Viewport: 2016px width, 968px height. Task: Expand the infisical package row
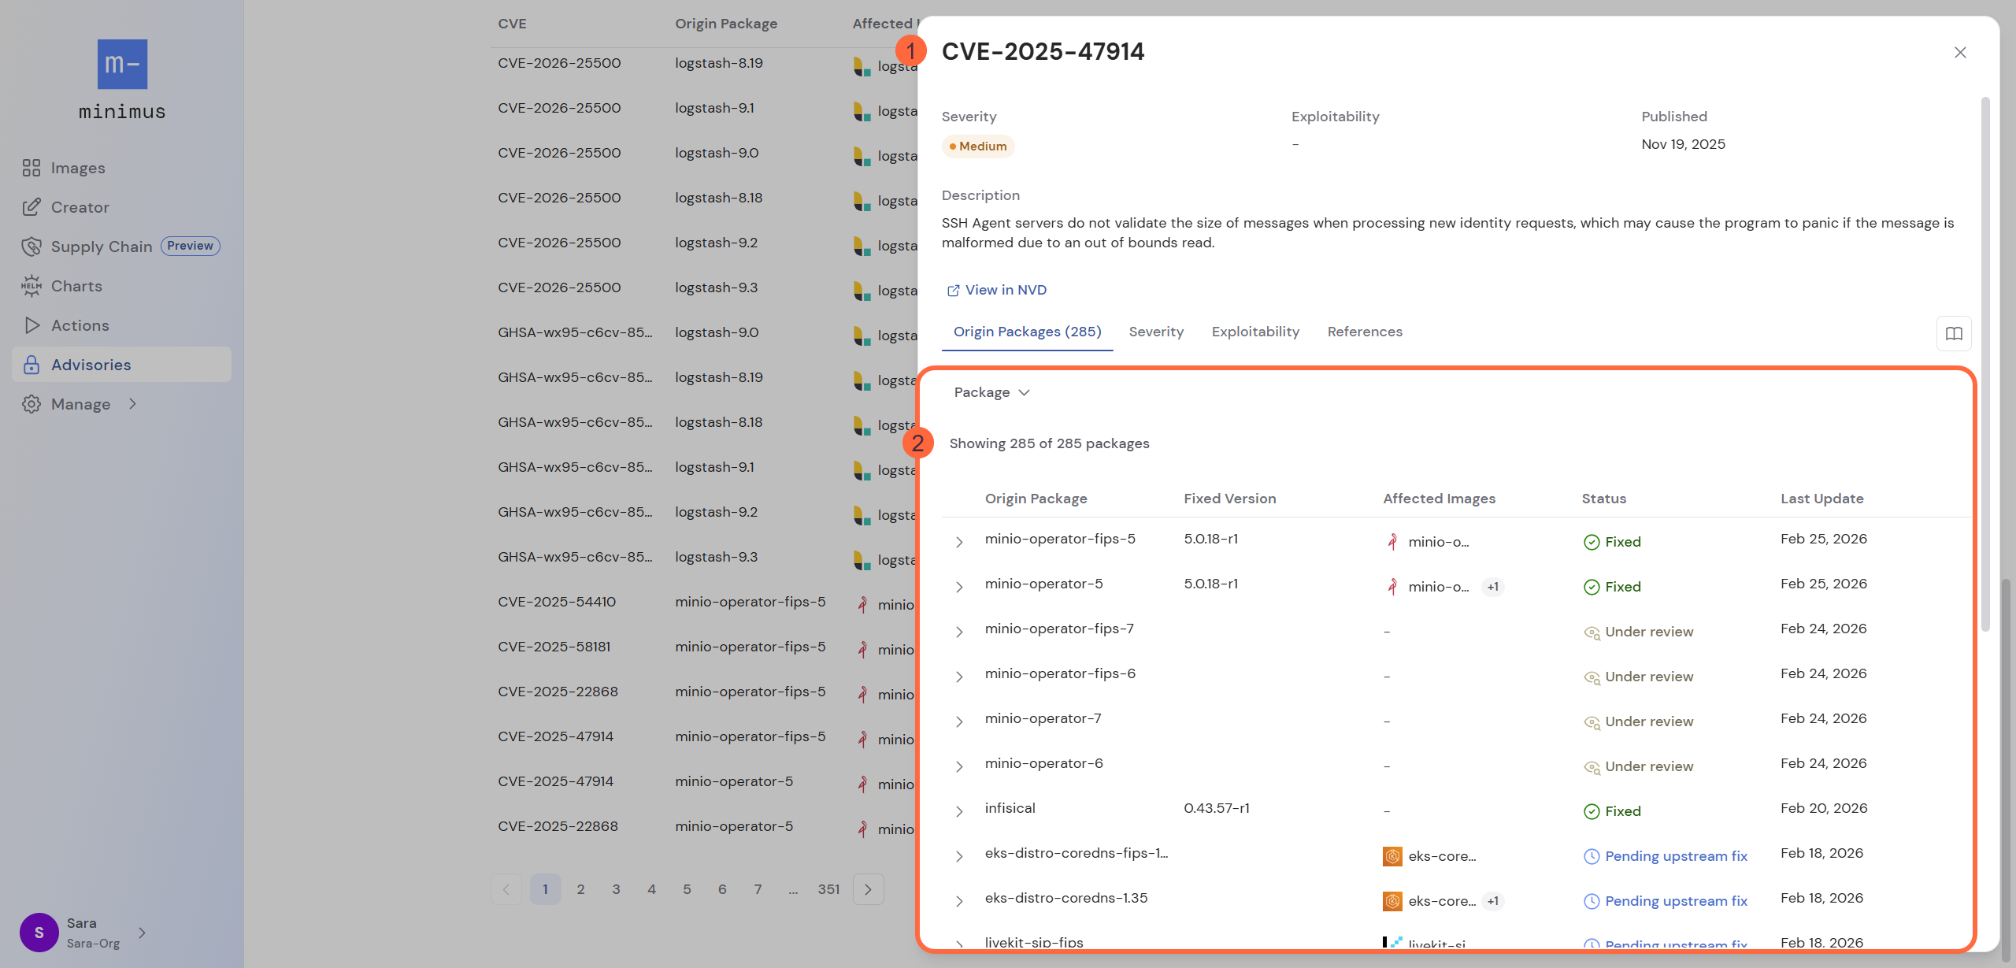tap(959, 811)
